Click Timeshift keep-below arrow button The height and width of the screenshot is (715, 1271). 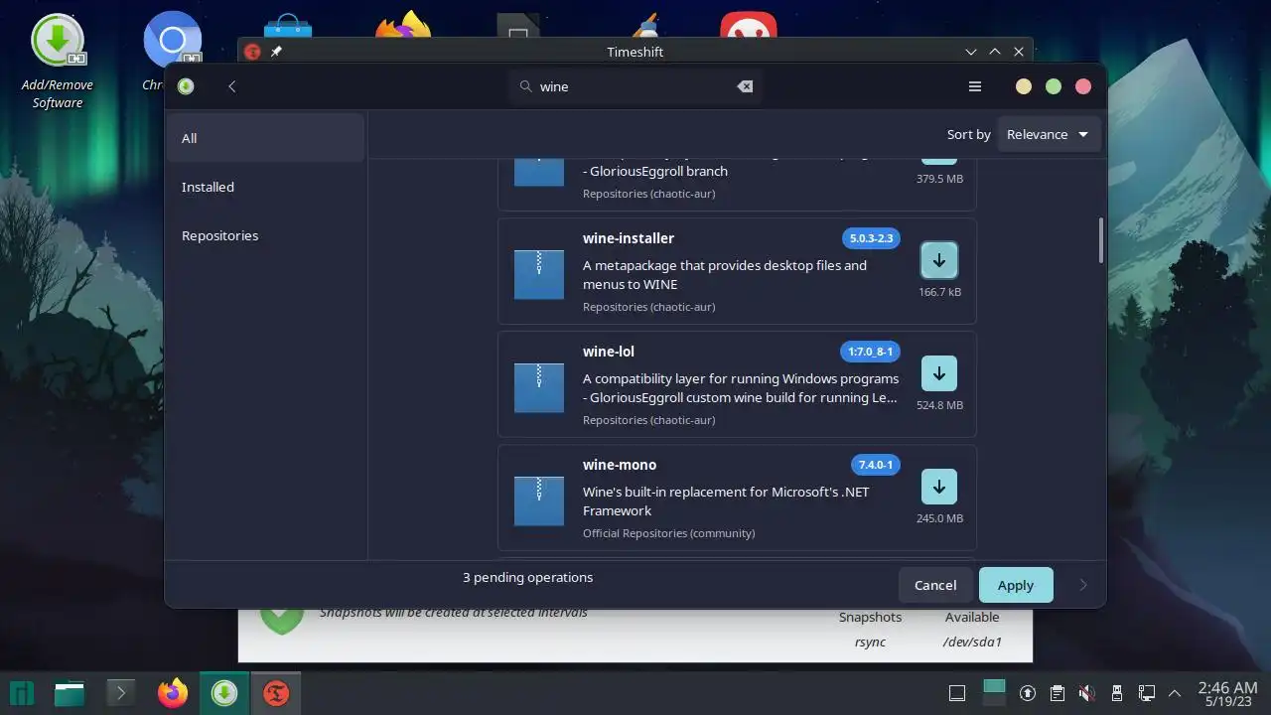tap(971, 52)
